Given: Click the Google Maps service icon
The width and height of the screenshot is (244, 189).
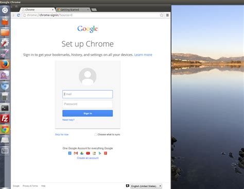Looking at the screenshot, I should [94, 153].
